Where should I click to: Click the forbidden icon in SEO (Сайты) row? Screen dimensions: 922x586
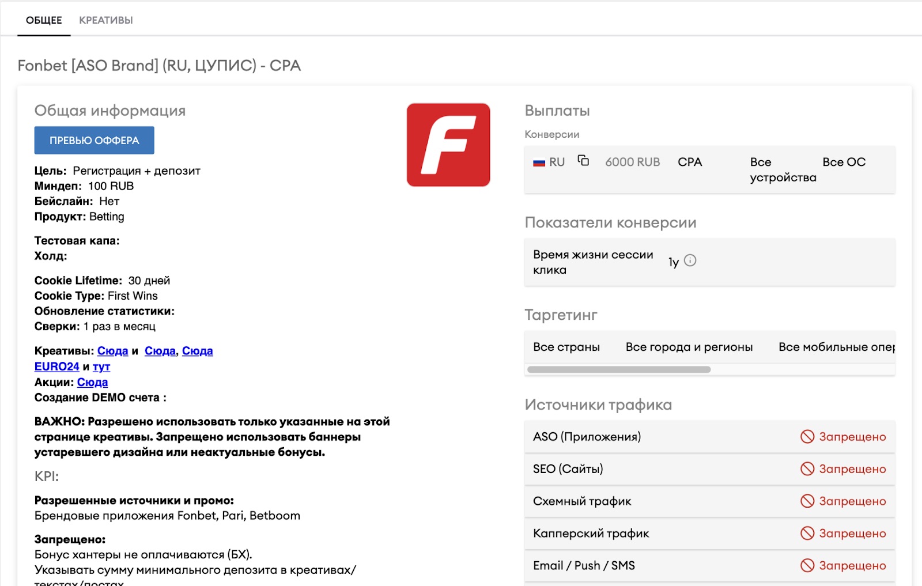(807, 469)
